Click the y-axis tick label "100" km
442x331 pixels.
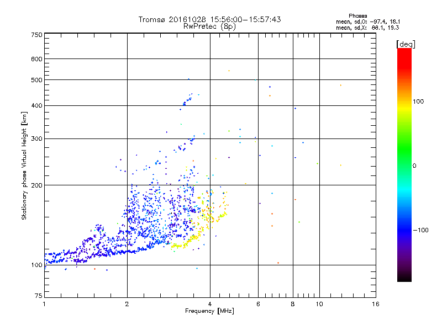point(36,265)
